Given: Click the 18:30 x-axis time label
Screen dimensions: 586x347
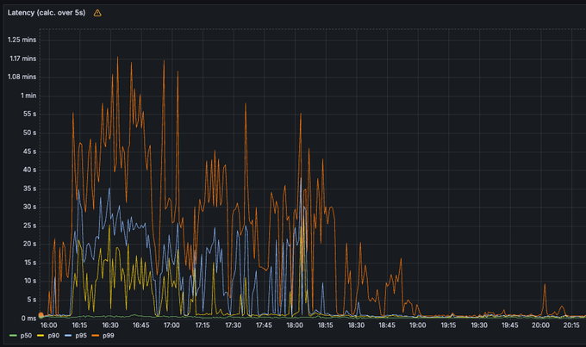Looking at the screenshot, I should (x=356, y=325).
